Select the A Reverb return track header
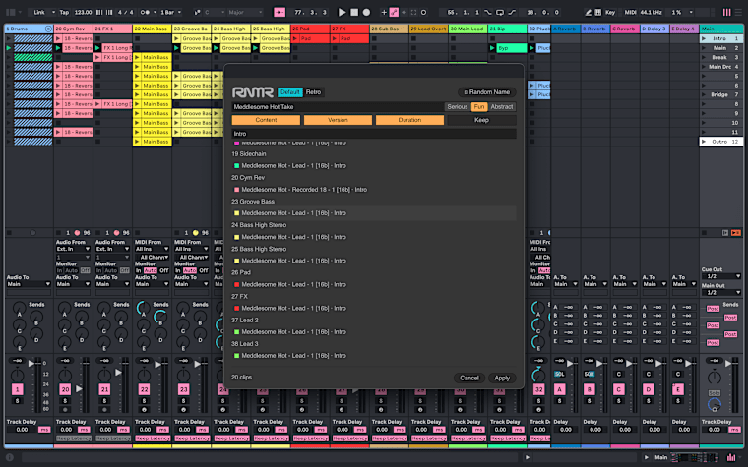 click(566, 29)
